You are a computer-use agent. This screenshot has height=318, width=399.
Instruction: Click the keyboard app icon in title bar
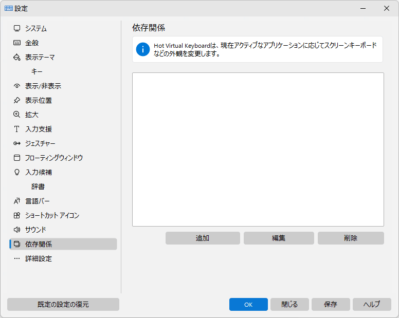tap(9, 8)
